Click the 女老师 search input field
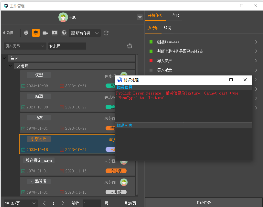Viewport: 263px width, 207px height. 67,46
